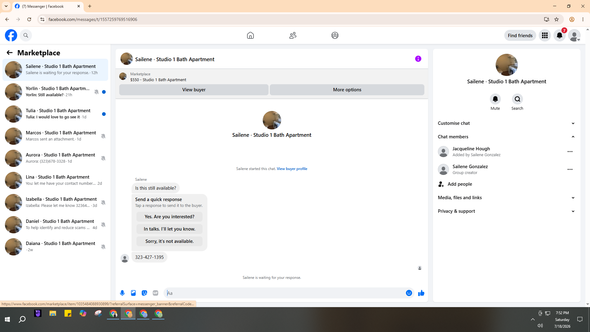Open Sailene conversation in list
The height and width of the screenshot is (332, 590).
point(55,70)
